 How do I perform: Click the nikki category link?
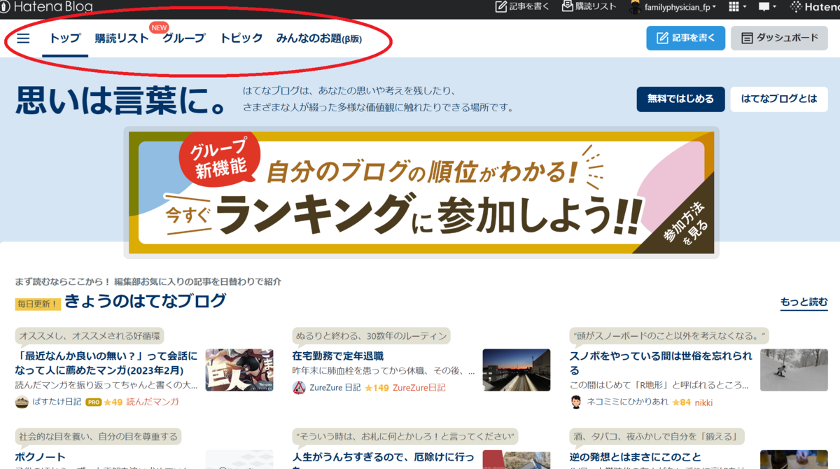pos(703,402)
